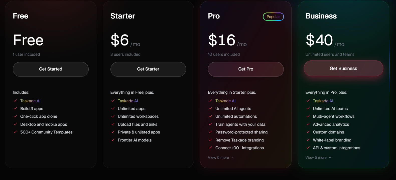Click chevron beside Pro's View 5 more
This screenshot has height=180, width=396.
click(233, 157)
